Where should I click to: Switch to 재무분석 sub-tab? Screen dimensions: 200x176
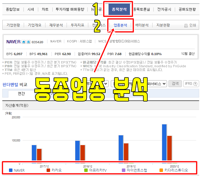pyautogui.click(x=56, y=25)
